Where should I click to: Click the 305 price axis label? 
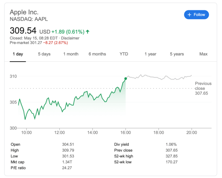13,102
